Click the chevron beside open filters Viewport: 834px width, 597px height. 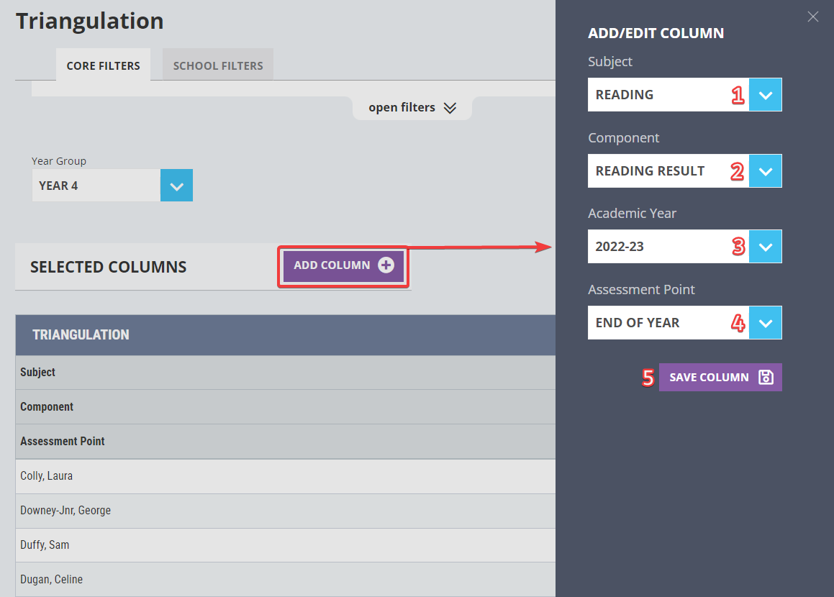pos(450,107)
